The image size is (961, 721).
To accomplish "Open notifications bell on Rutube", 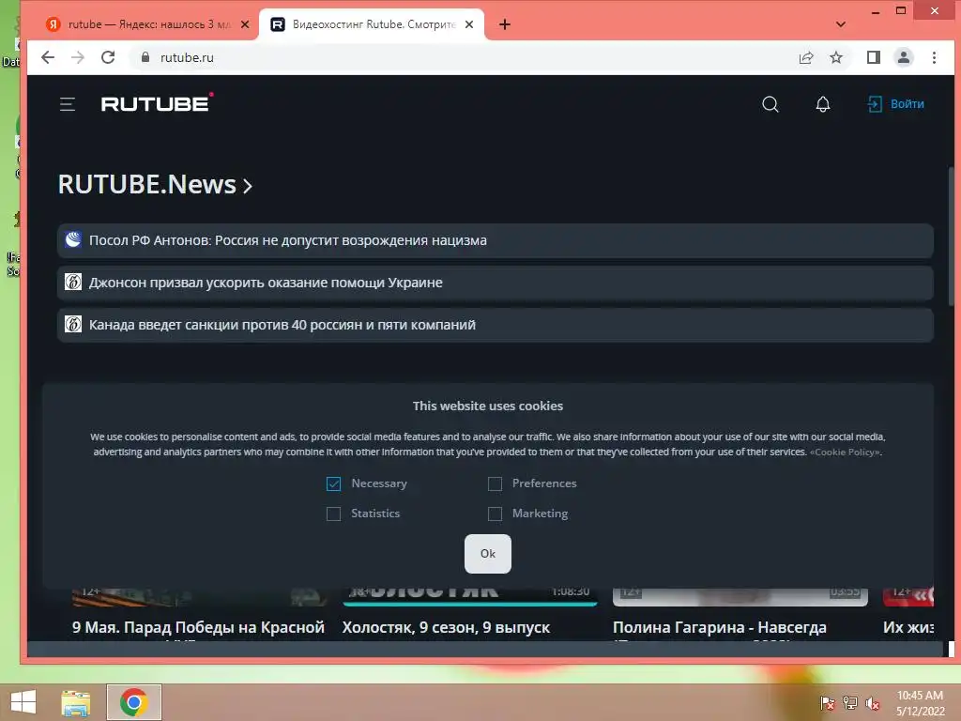I will 822,104.
